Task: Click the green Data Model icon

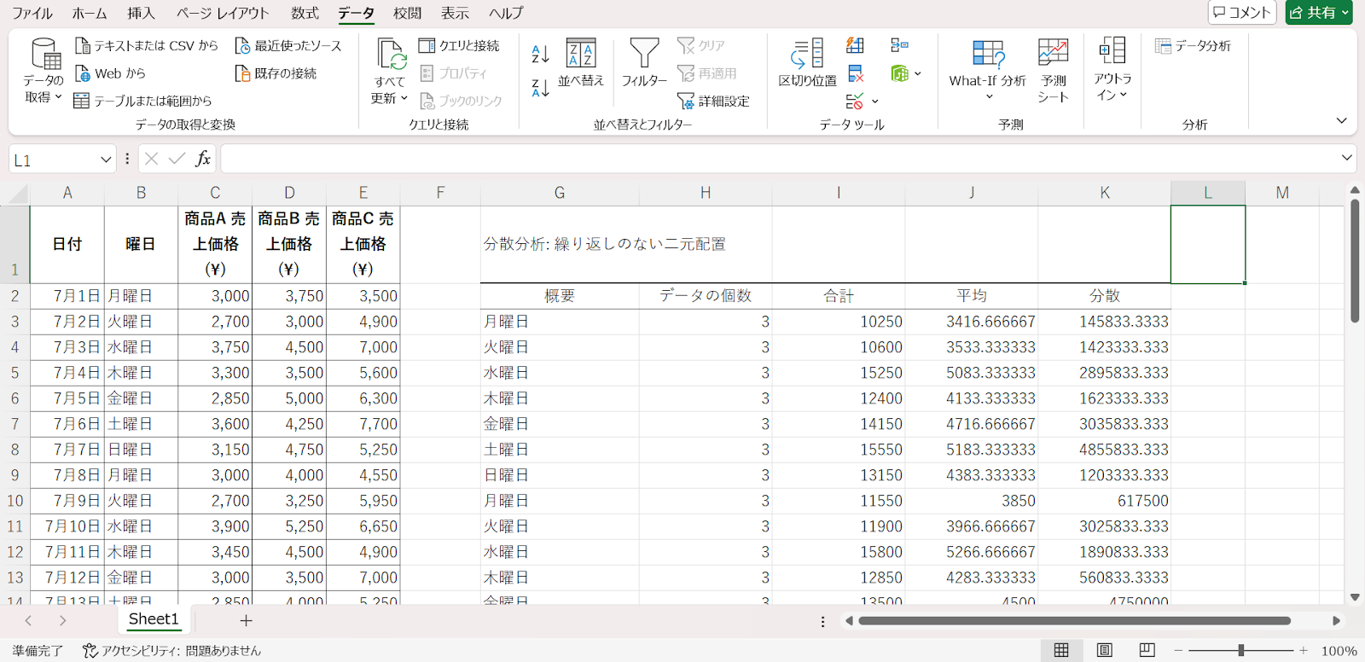Action: (x=899, y=73)
